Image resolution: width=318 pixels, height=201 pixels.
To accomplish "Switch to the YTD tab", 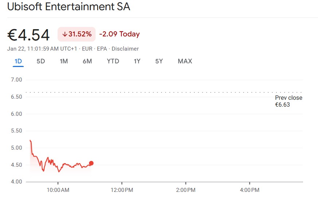I will pyautogui.click(x=113, y=61).
